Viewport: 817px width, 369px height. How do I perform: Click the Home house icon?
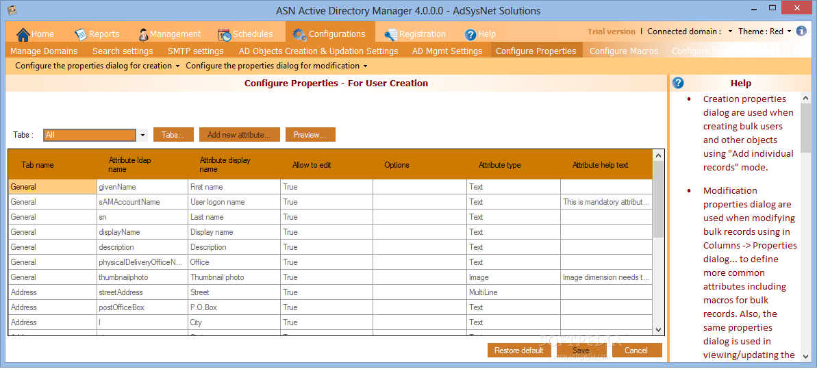click(23, 34)
